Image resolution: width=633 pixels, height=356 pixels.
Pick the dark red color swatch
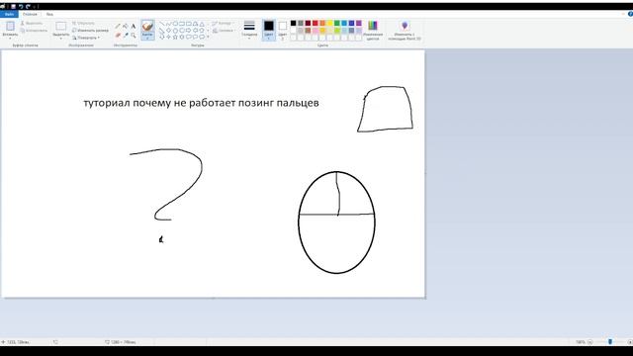[308, 24]
